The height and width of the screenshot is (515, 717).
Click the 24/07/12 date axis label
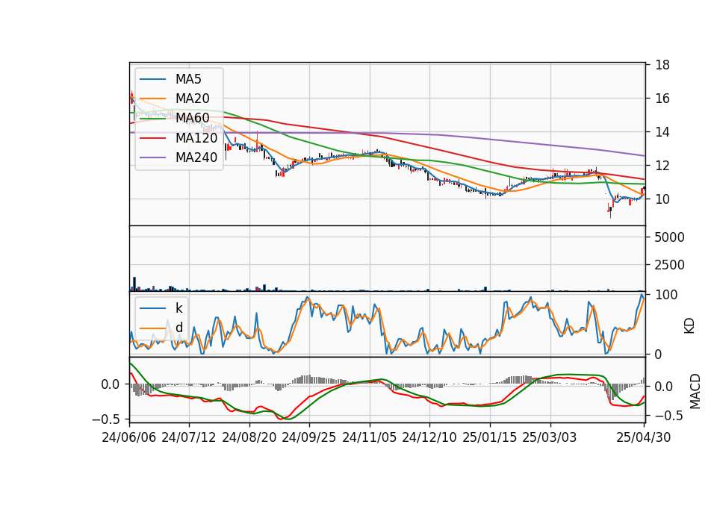click(189, 437)
